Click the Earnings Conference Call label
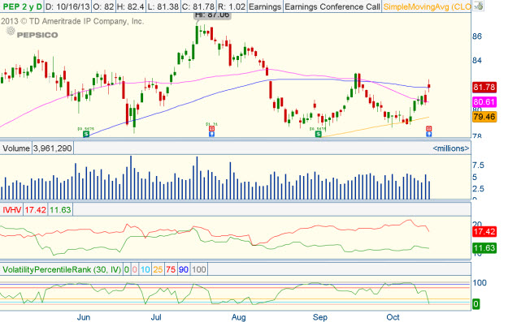 tap(332, 6)
